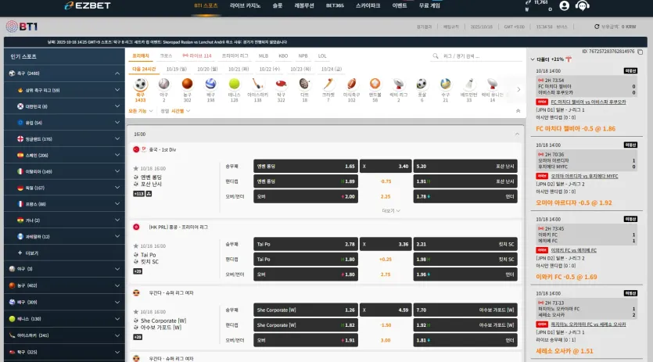This screenshot has width=653, height=362.
Task: Open the BTI Sports top menu
Action: point(206,5)
